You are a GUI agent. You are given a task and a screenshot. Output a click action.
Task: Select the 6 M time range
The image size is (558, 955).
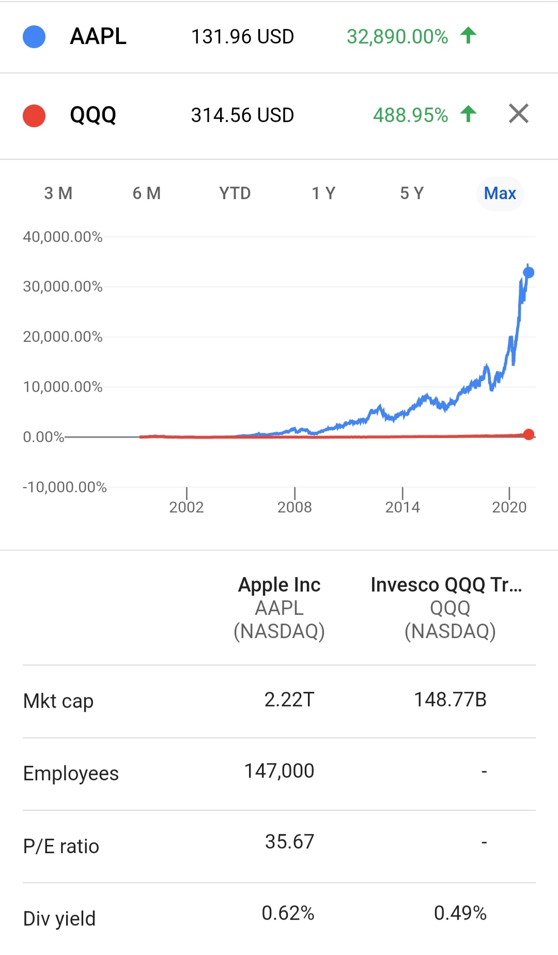(147, 193)
